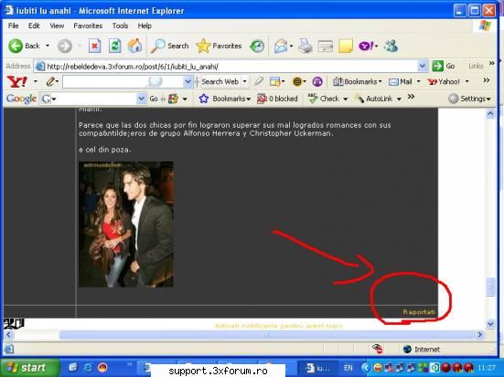This screenshot has width=504, height=377.
Task: Open the Tools menu
Action: point(120,26)
